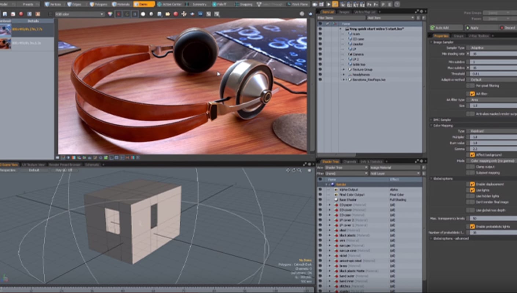
Task: Click the Camera item icon in Item List
Action: point(350,54)
